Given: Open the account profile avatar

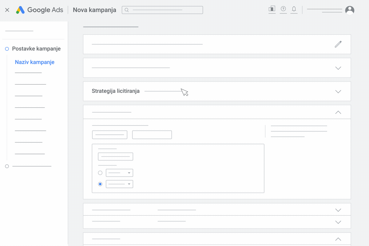Looking at the screenshot, I should click(x=350, y=10).
